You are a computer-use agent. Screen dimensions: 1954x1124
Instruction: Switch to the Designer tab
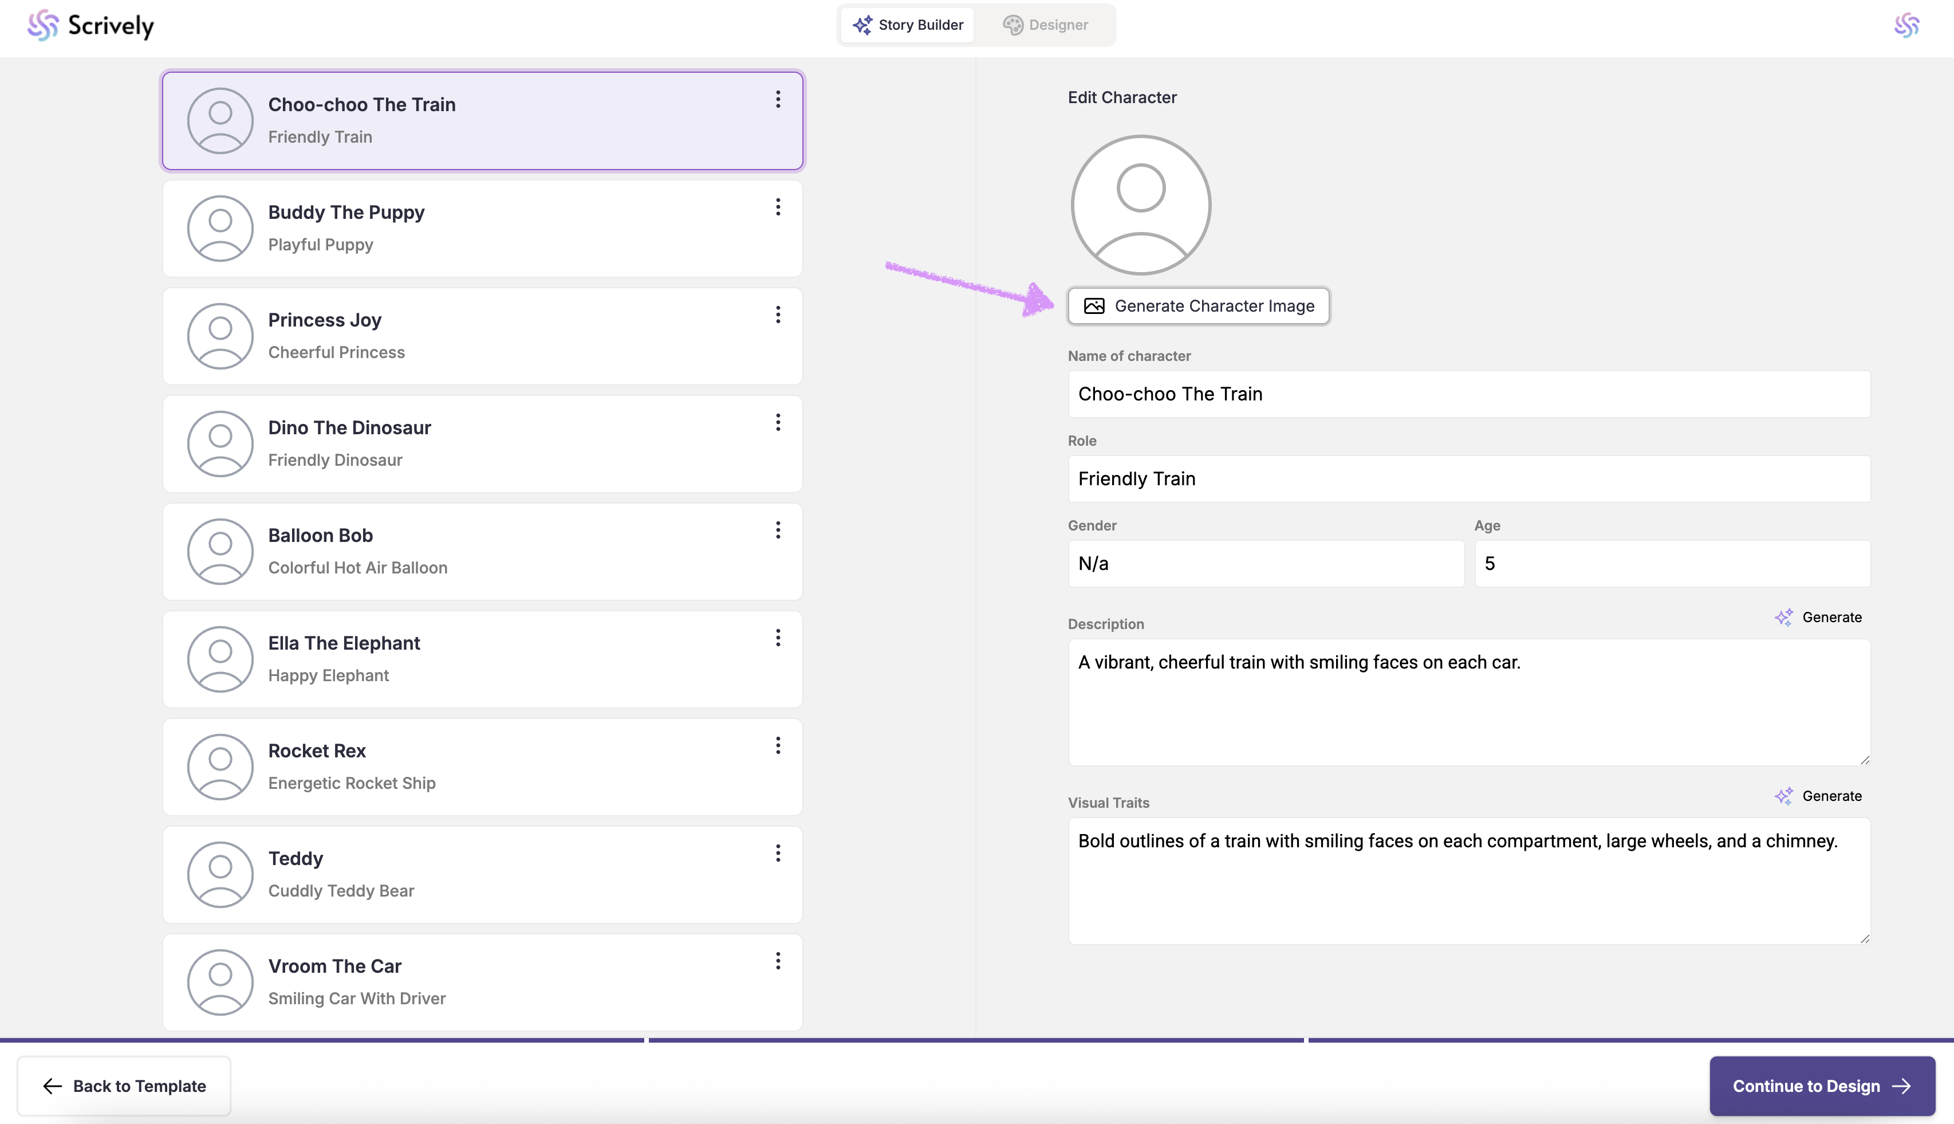[x=1045, y=25]
